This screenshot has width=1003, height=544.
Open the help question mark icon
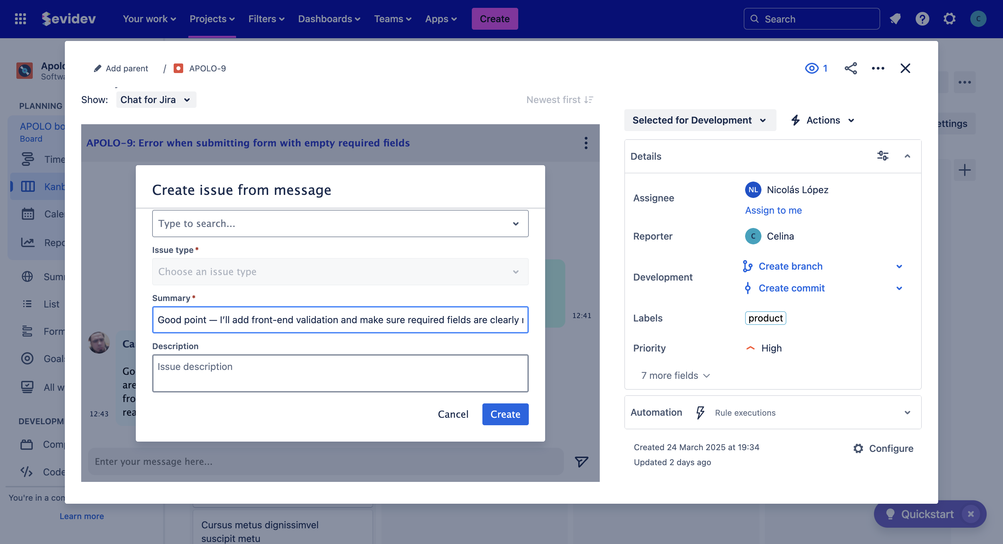pos(922,19)
